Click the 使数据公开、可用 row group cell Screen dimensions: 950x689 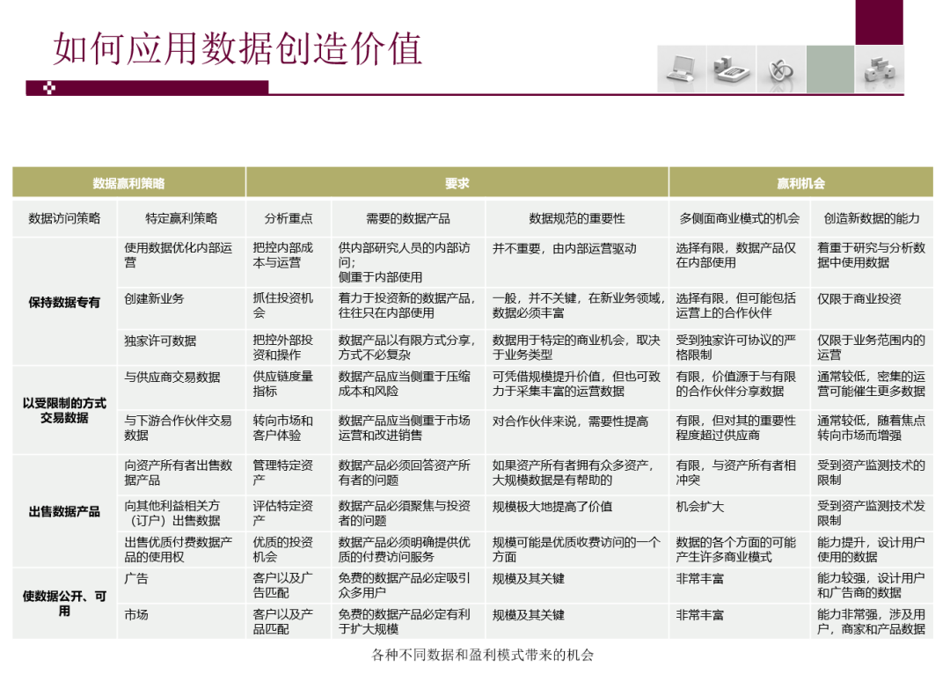pos(64,604)
